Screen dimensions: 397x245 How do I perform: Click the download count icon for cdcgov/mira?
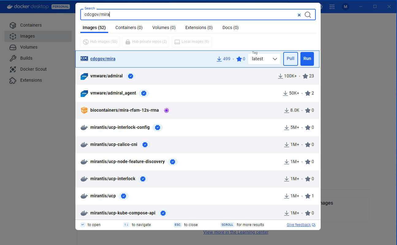[219, 59]
